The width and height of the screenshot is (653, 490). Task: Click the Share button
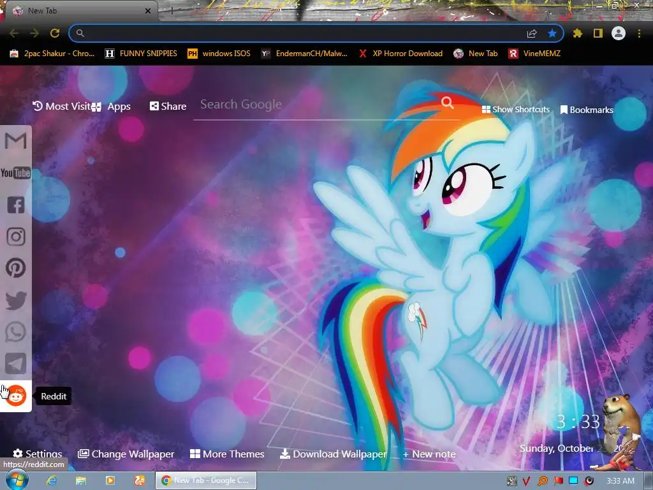pyautogui.click(x=168, y=107)
